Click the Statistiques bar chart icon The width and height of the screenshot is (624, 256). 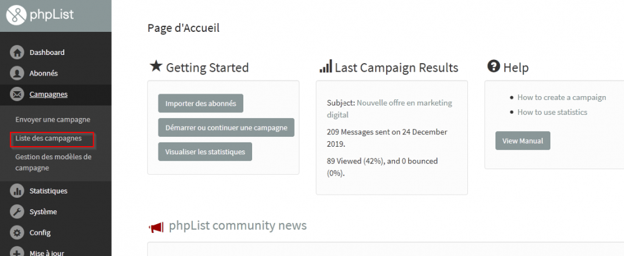click(17, 191)
